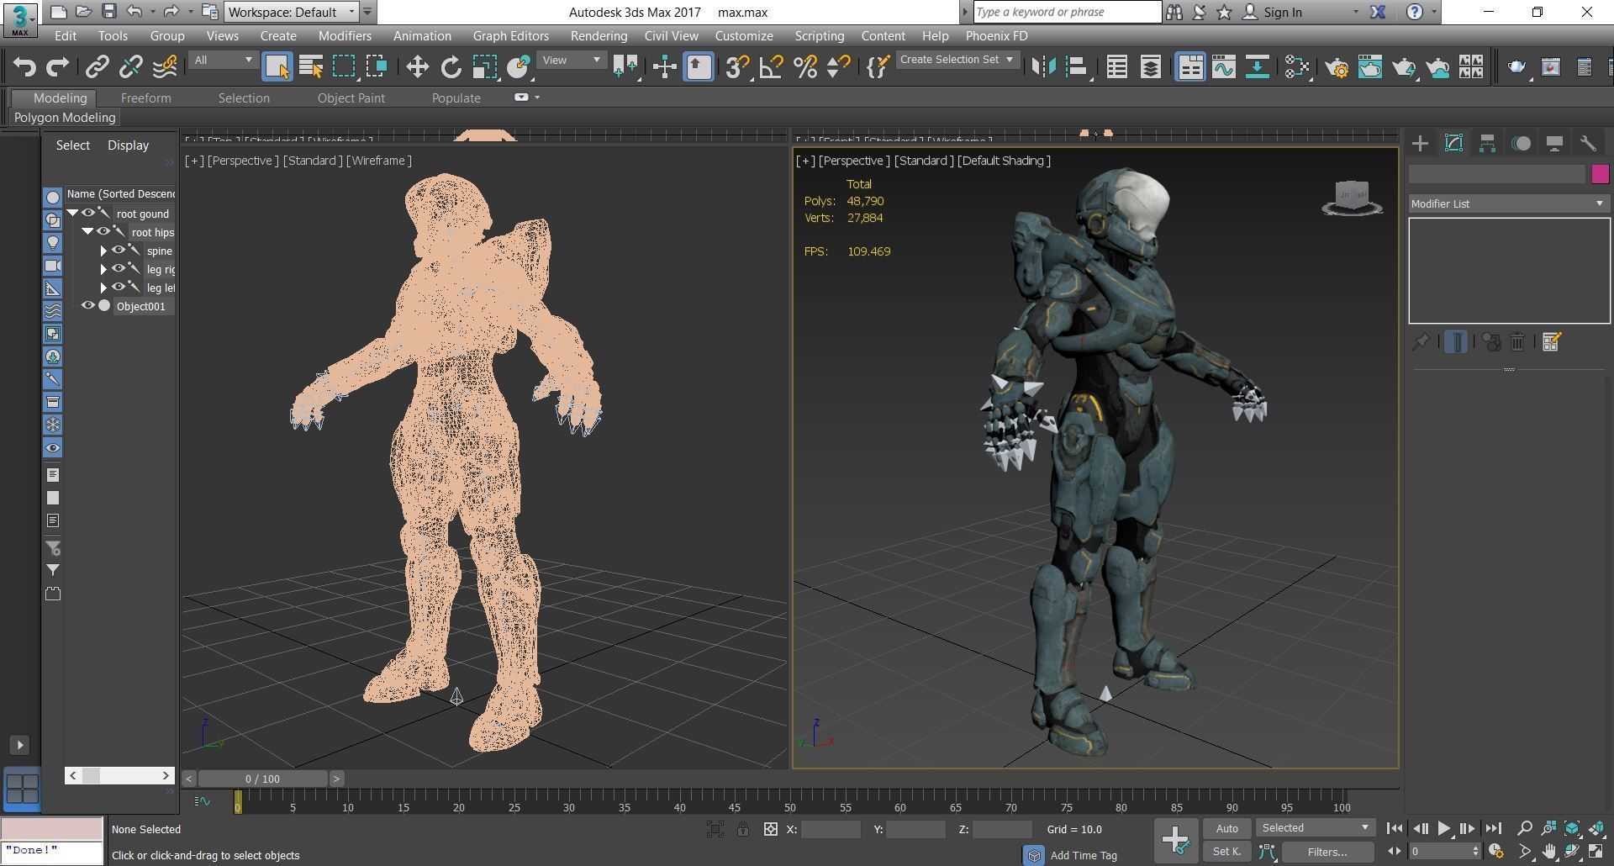The height and width of the screenshot is (866, 1614).
Task: Click Undo arrow in main toolbar
Action: 24,67
